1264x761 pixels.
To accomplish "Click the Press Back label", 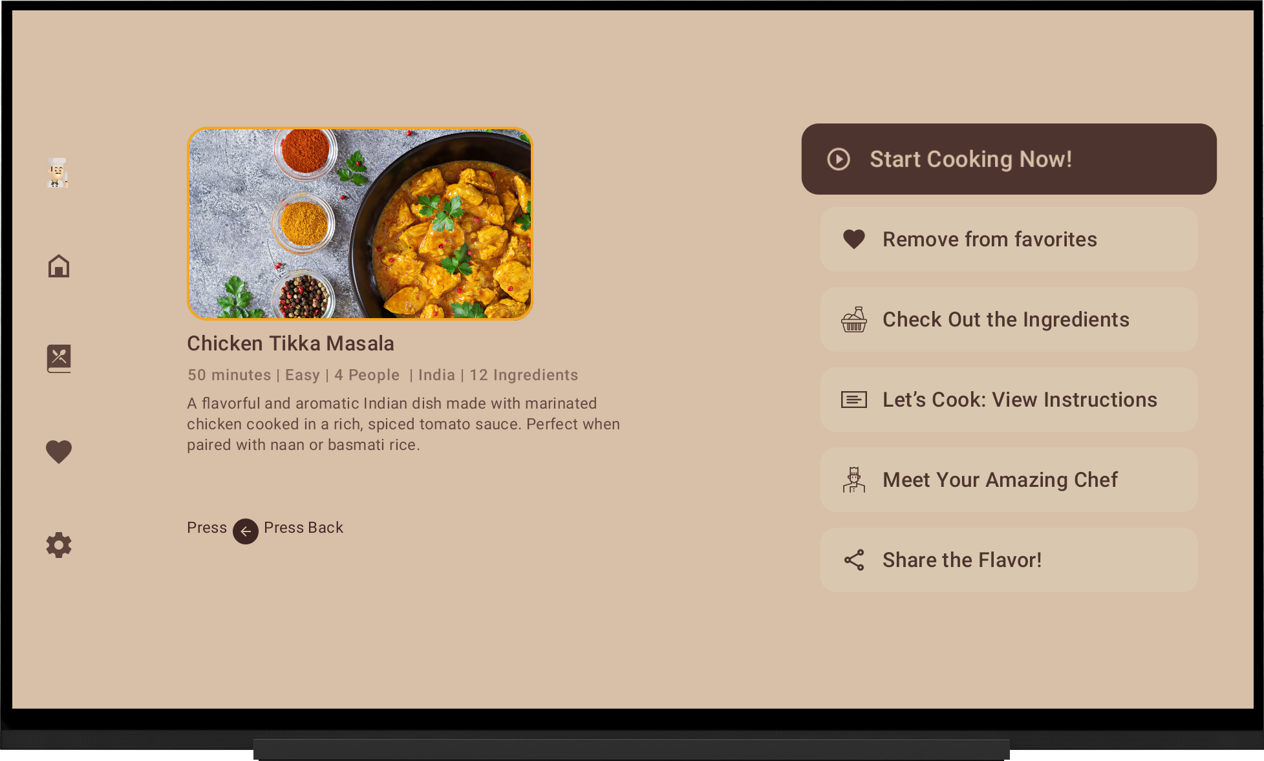I will [x=303, y=528].
